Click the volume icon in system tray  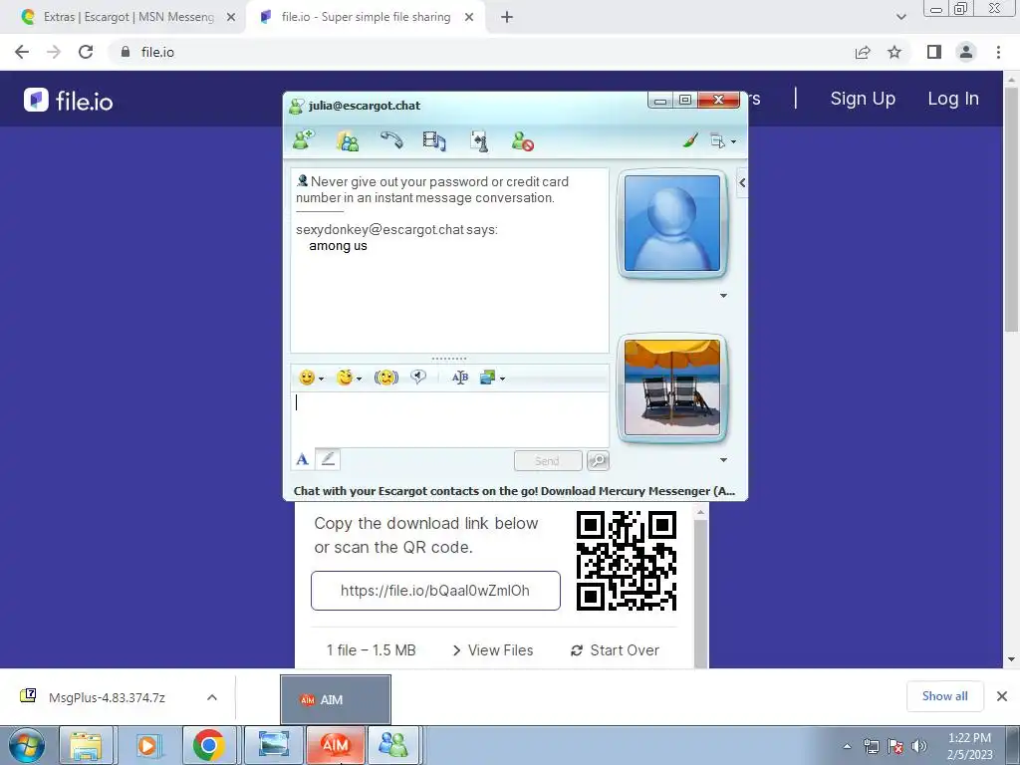[x=918, y=746]
